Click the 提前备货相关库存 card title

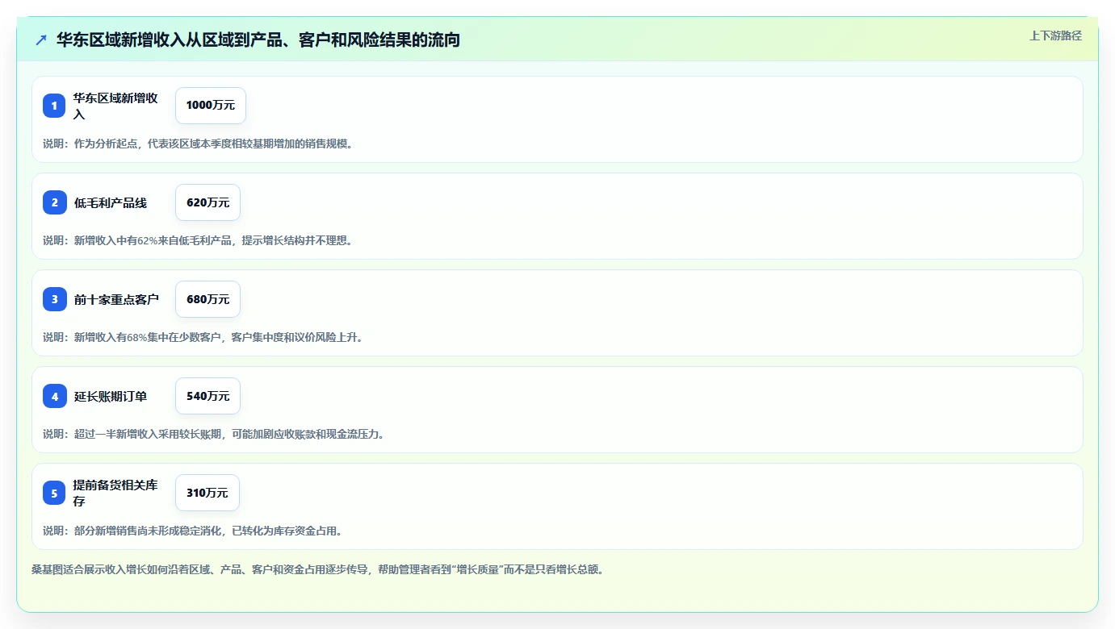116,493
